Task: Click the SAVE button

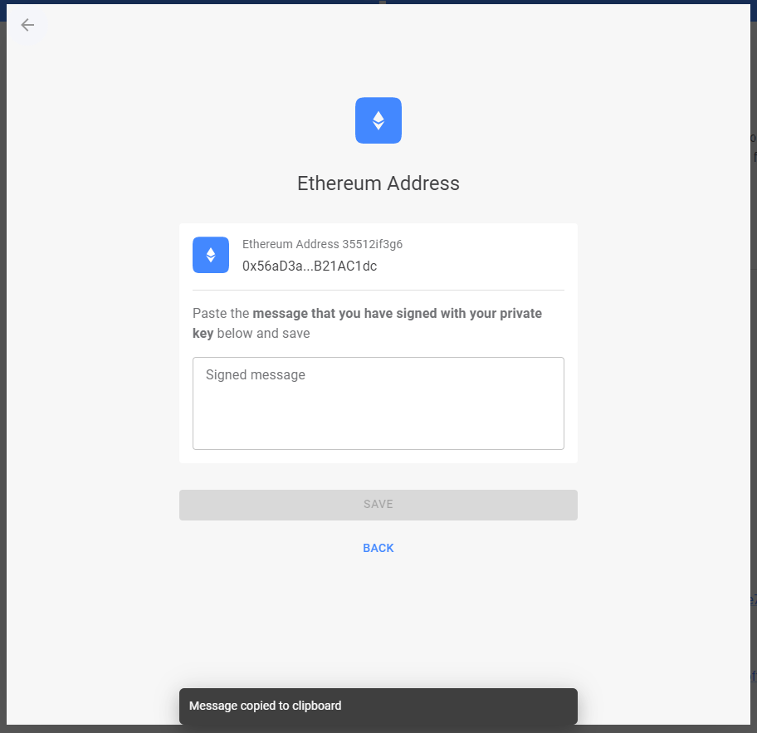Action: pyautogui.click(x=378, y=505)
